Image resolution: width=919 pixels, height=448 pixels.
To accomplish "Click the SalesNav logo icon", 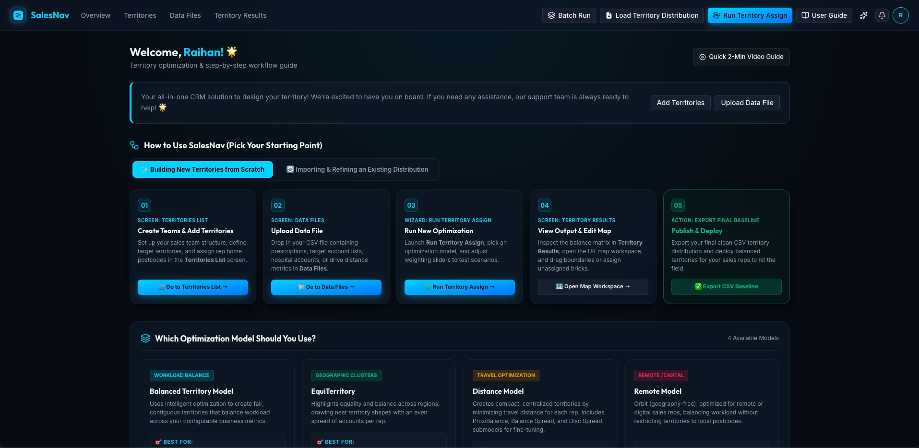I will click(x=18, y=15).
